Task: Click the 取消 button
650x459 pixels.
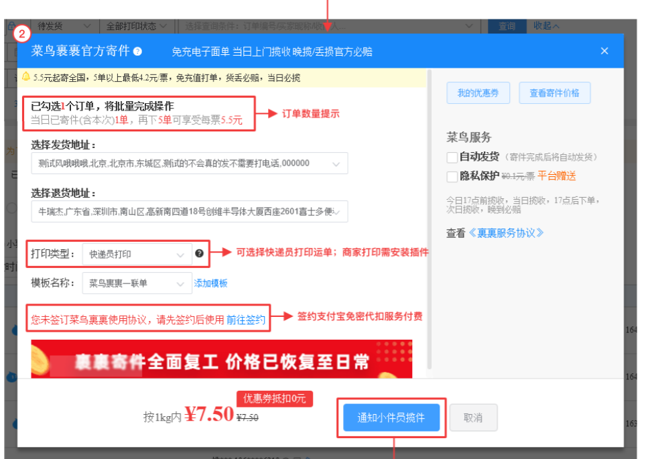Action: pyautogui.click(x=473, y=417)
